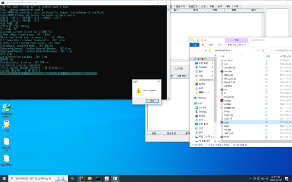This screenshot has height=182, width=292.
Task: Open the 응용 프로그램 도구 ribbon tab
Action: pos(237,45)
